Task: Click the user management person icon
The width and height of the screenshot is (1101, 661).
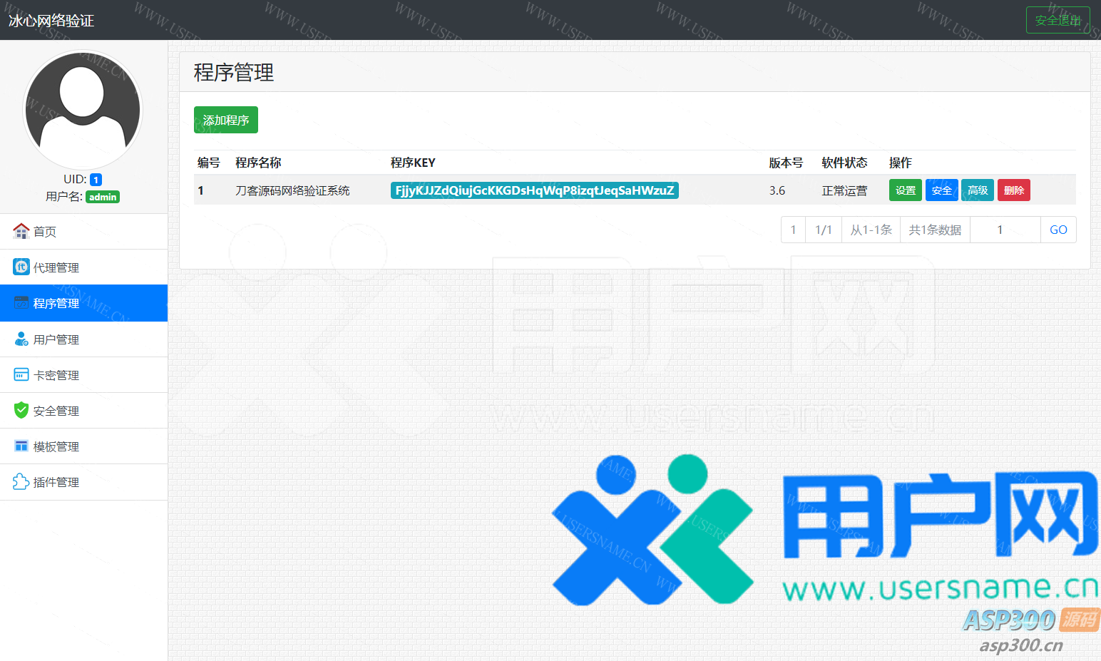Action: 21,339
